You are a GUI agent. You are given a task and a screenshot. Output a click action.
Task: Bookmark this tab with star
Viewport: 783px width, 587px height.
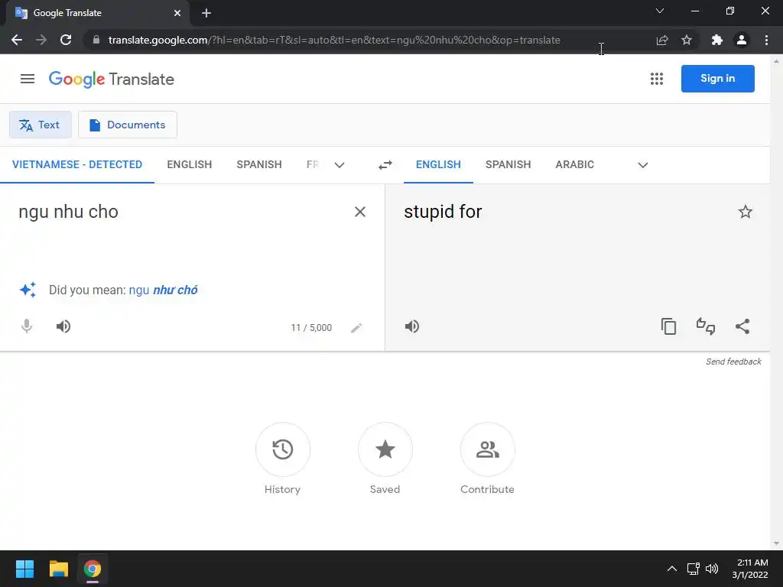pyautogui.click(x=687, y=40)
